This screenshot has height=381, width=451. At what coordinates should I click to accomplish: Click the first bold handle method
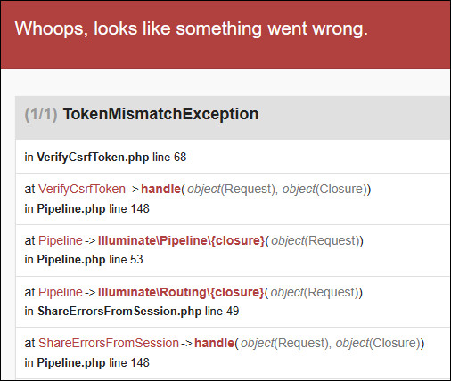pos(160,189)
